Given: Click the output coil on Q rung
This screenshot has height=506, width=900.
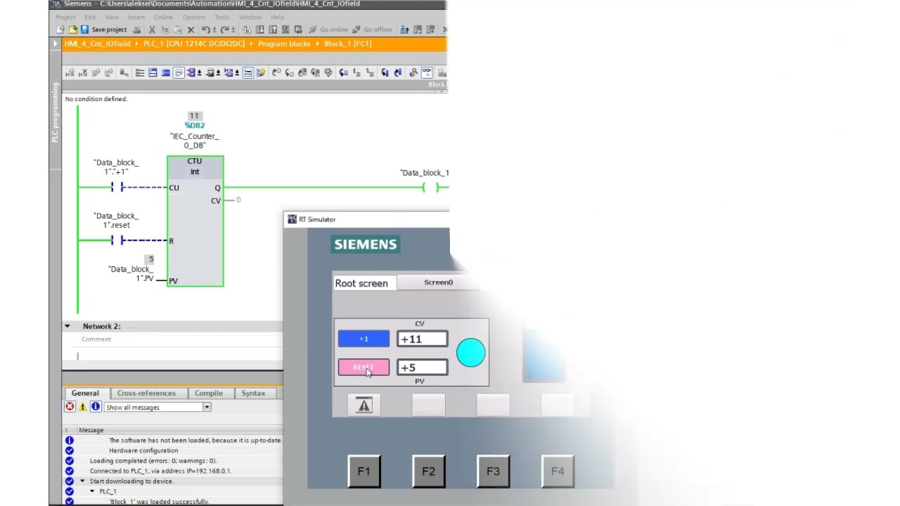Looking at the screenshot, I should point(430,187).
